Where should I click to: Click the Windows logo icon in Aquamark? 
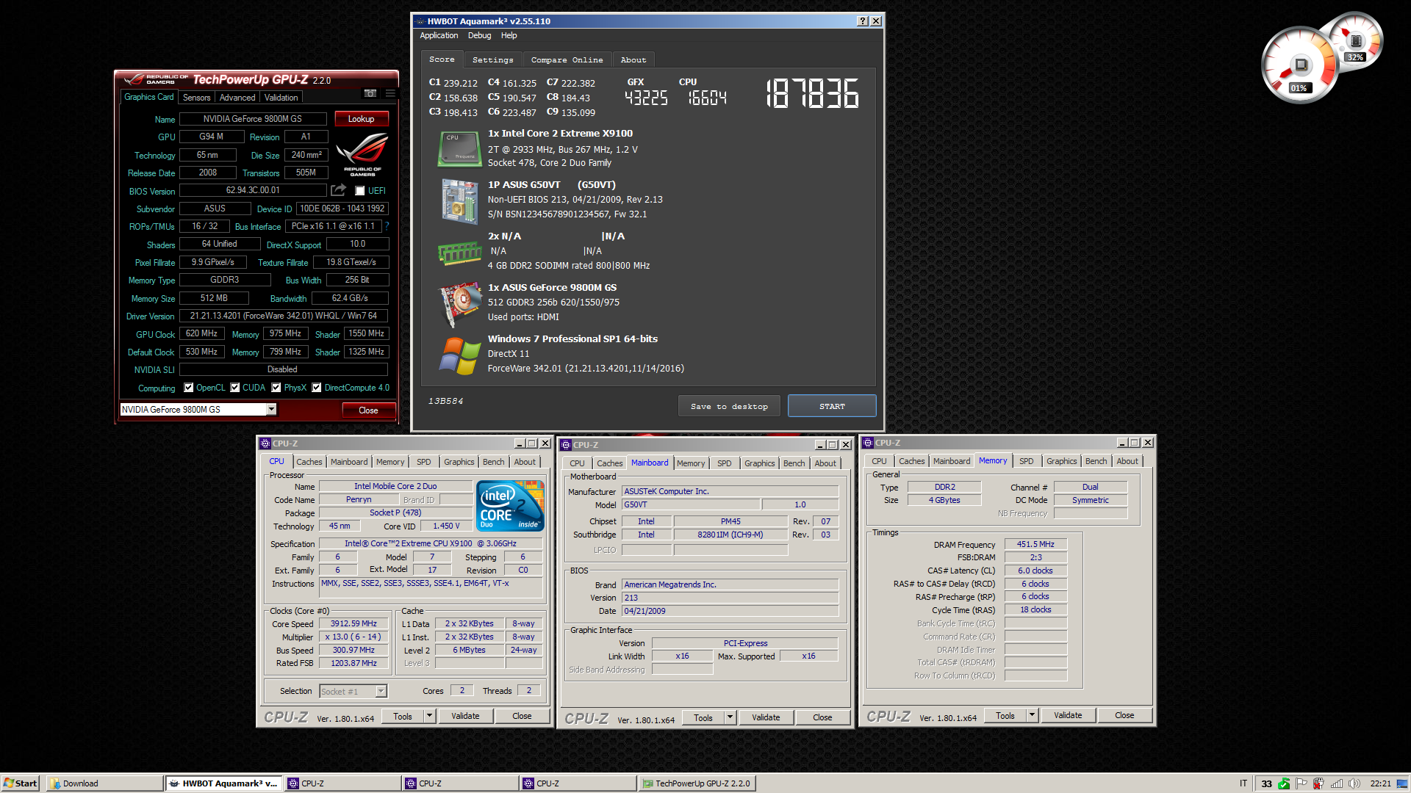(460, 355)
